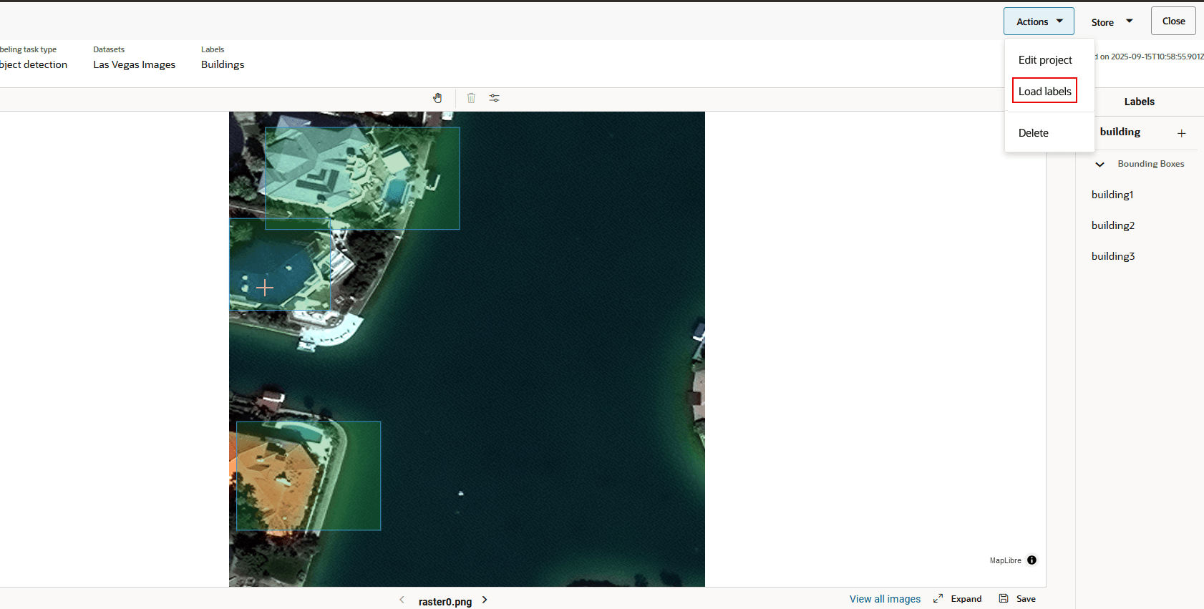Screen dimensions: 1204x609
Task: Open the Store dropdown
Action: (1112, 21)
